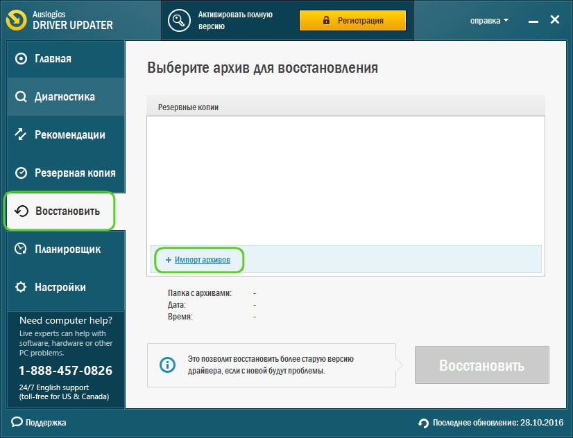
Task: Click the key icon beside activation text
Action: pyautogui.click(x=181, y=20)
